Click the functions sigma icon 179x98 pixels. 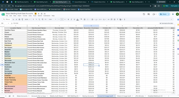click(x=125, y=19)
